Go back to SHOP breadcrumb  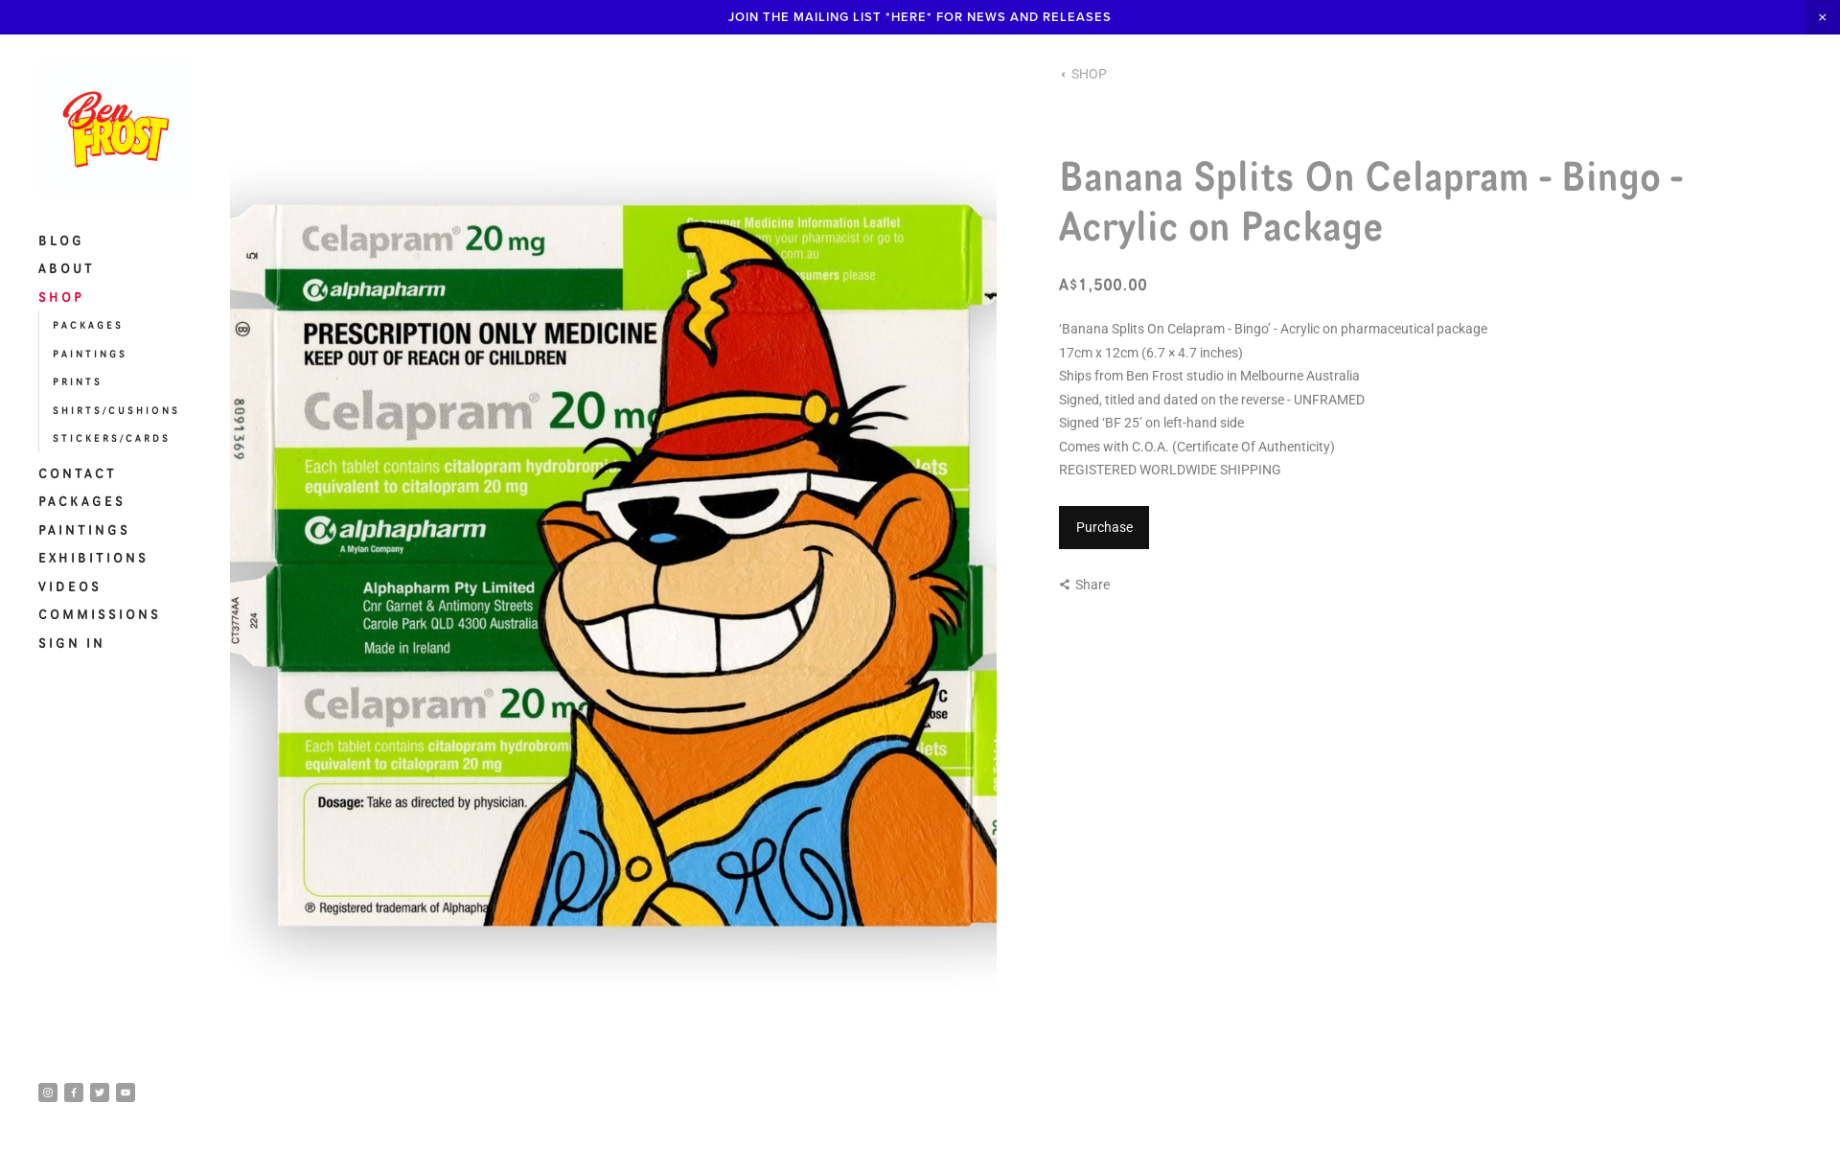pos(1084,74)
